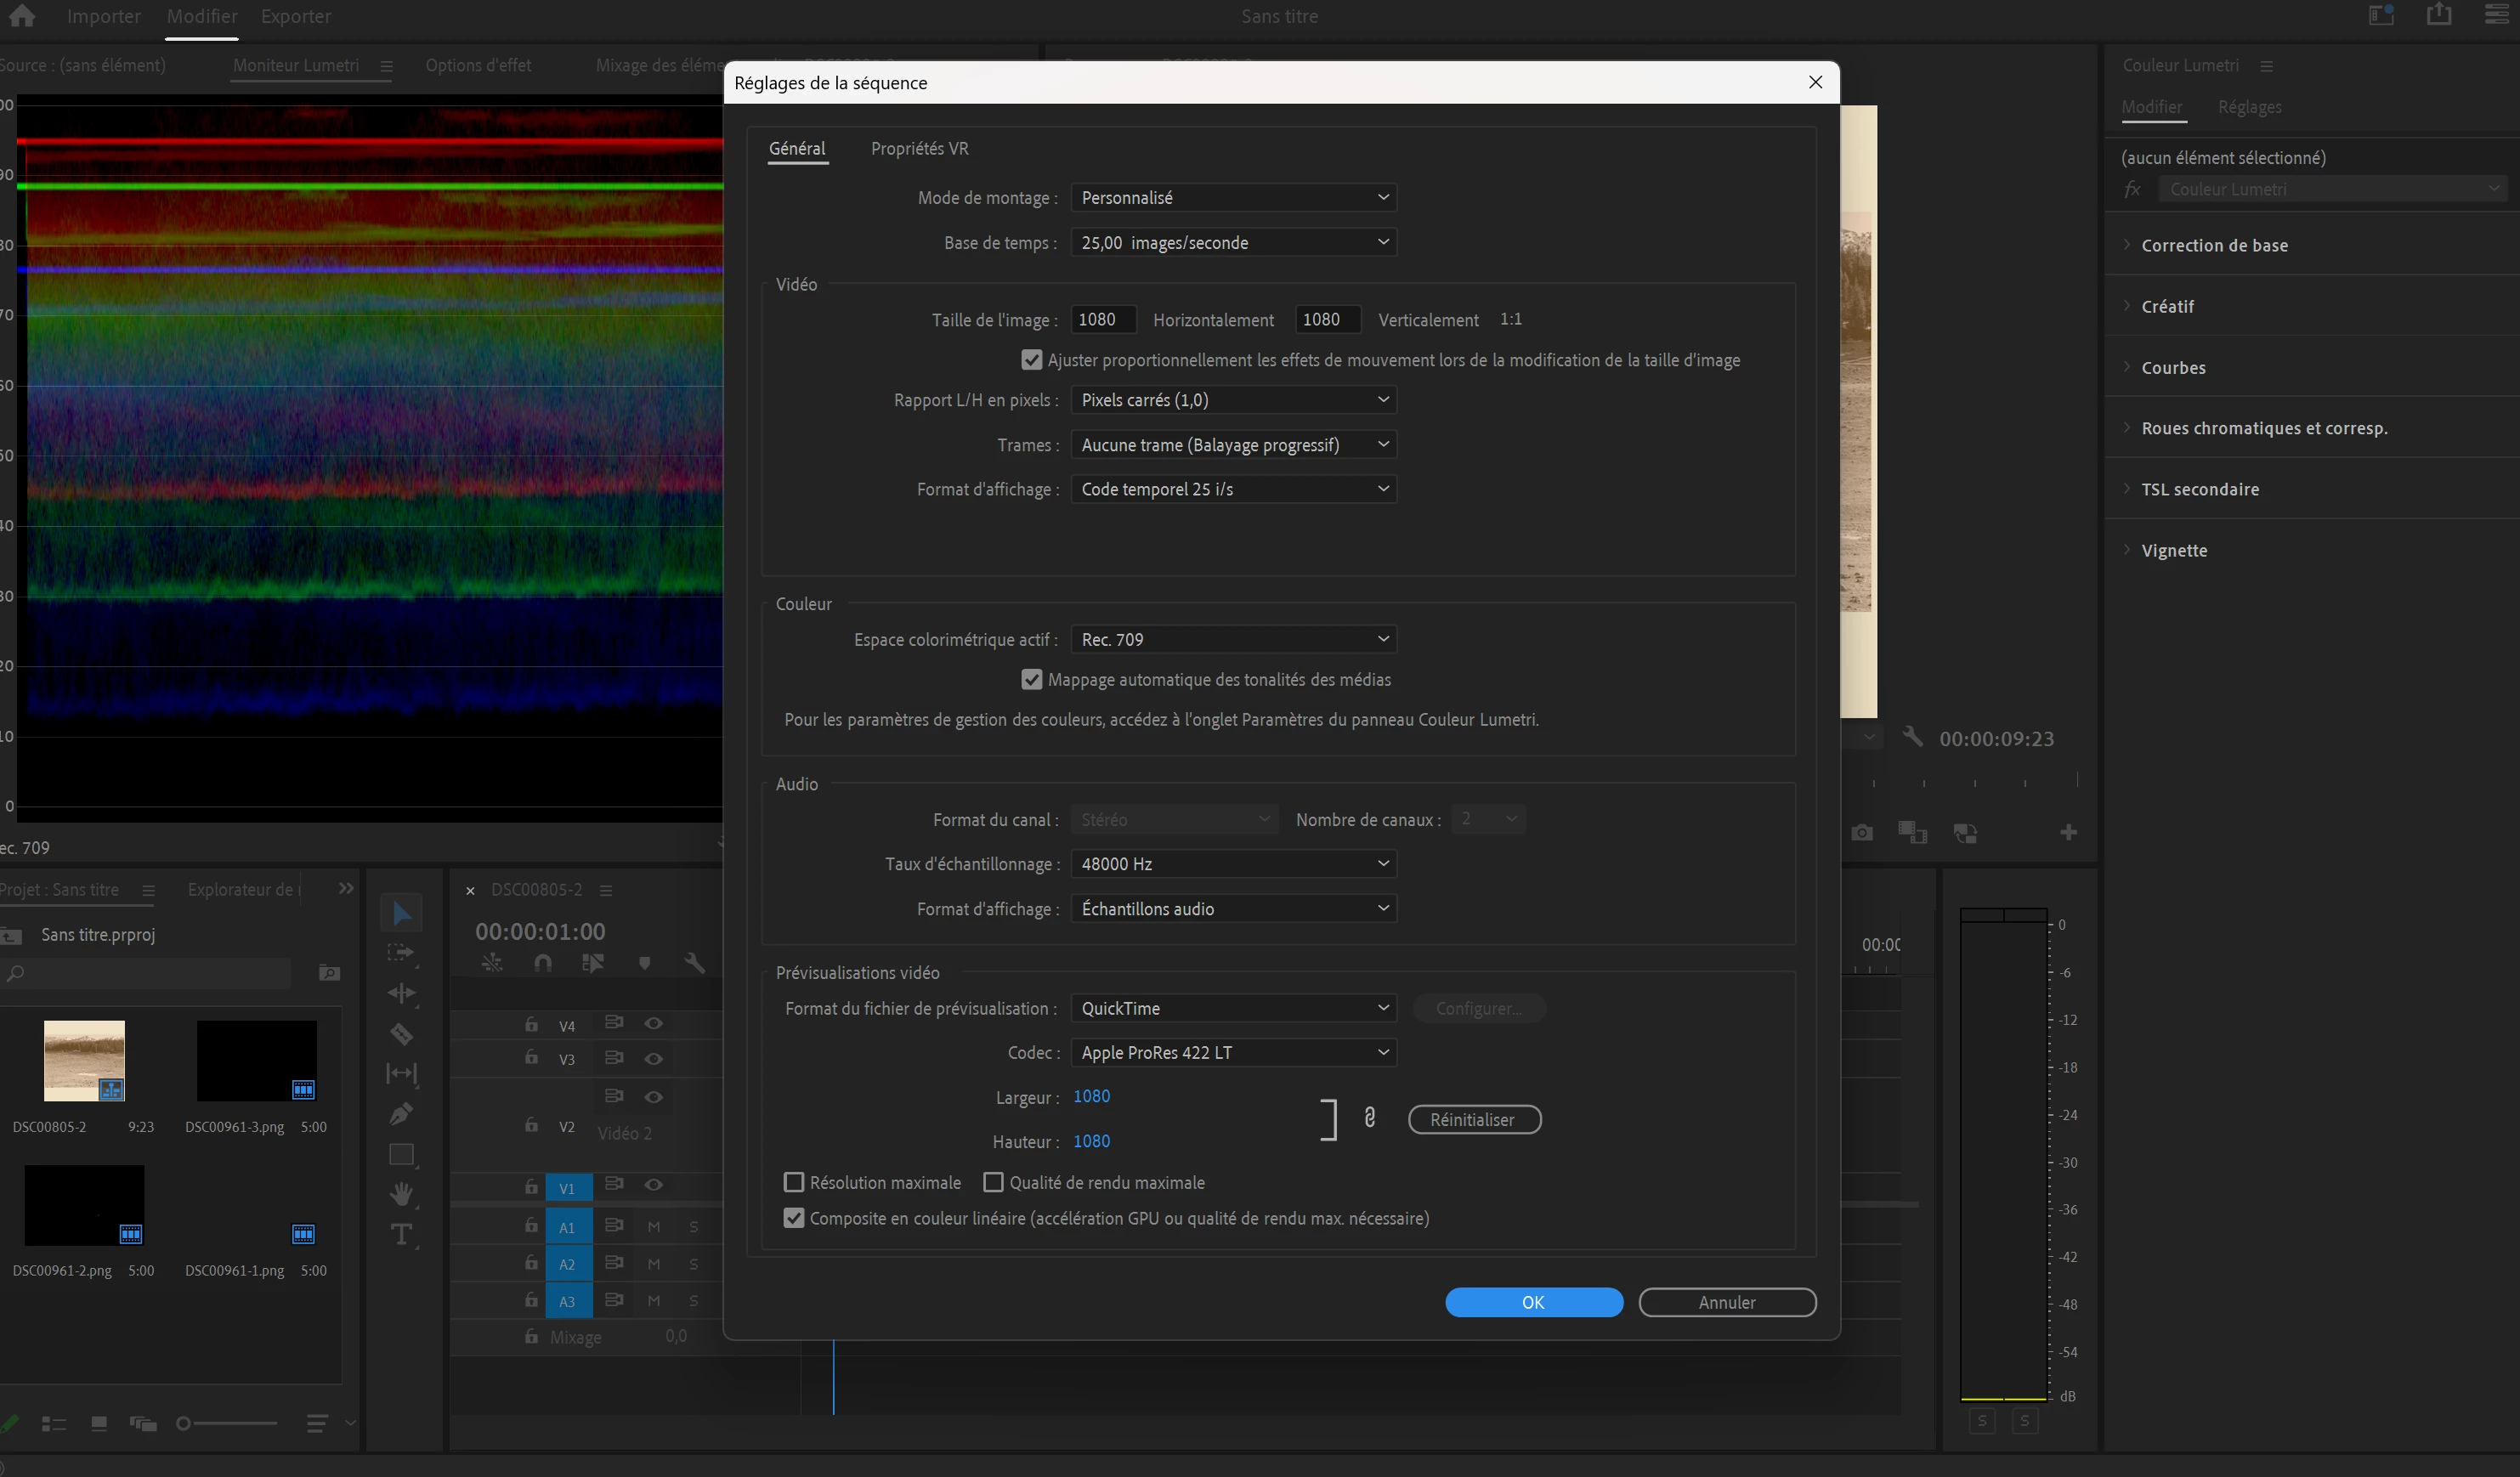
Task: Click the OK button
Action: click(1533, 1302)
